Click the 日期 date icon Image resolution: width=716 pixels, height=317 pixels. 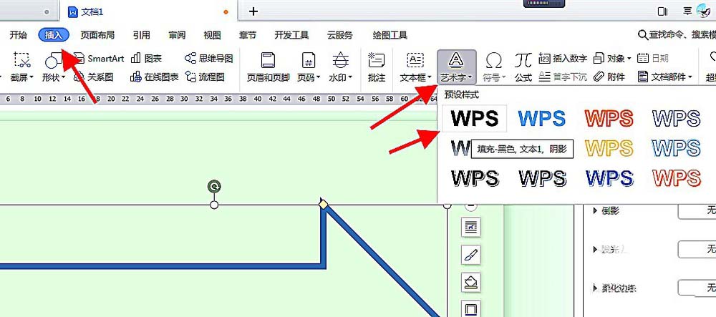coord(643,59)
